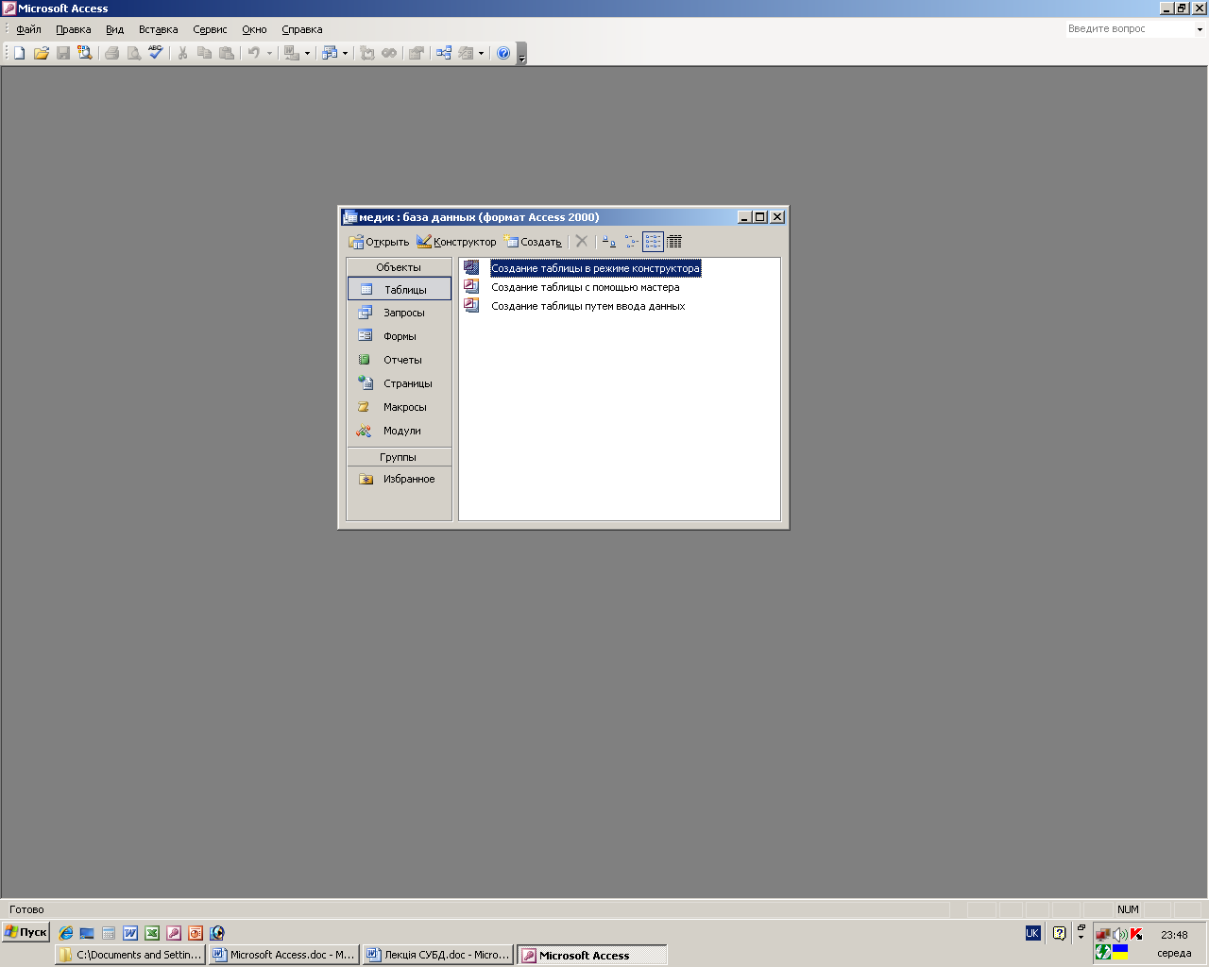Switch to Large Icons view
Screen dimensions: 1209x967
[x=609, y=242]
